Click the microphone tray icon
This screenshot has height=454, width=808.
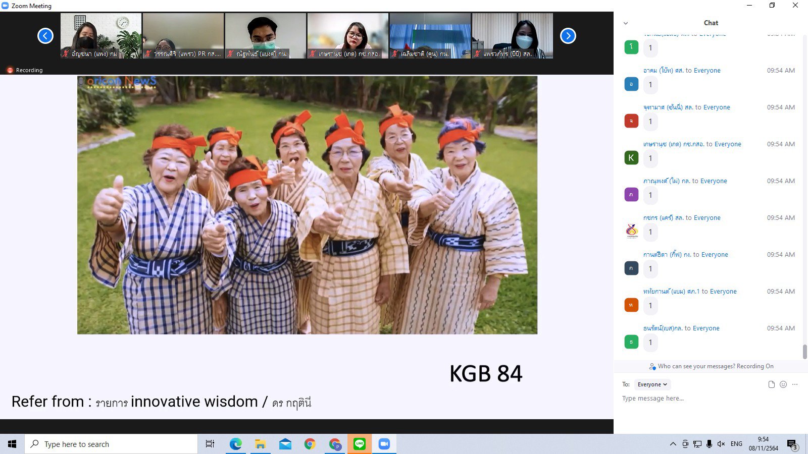pos(709,444)
